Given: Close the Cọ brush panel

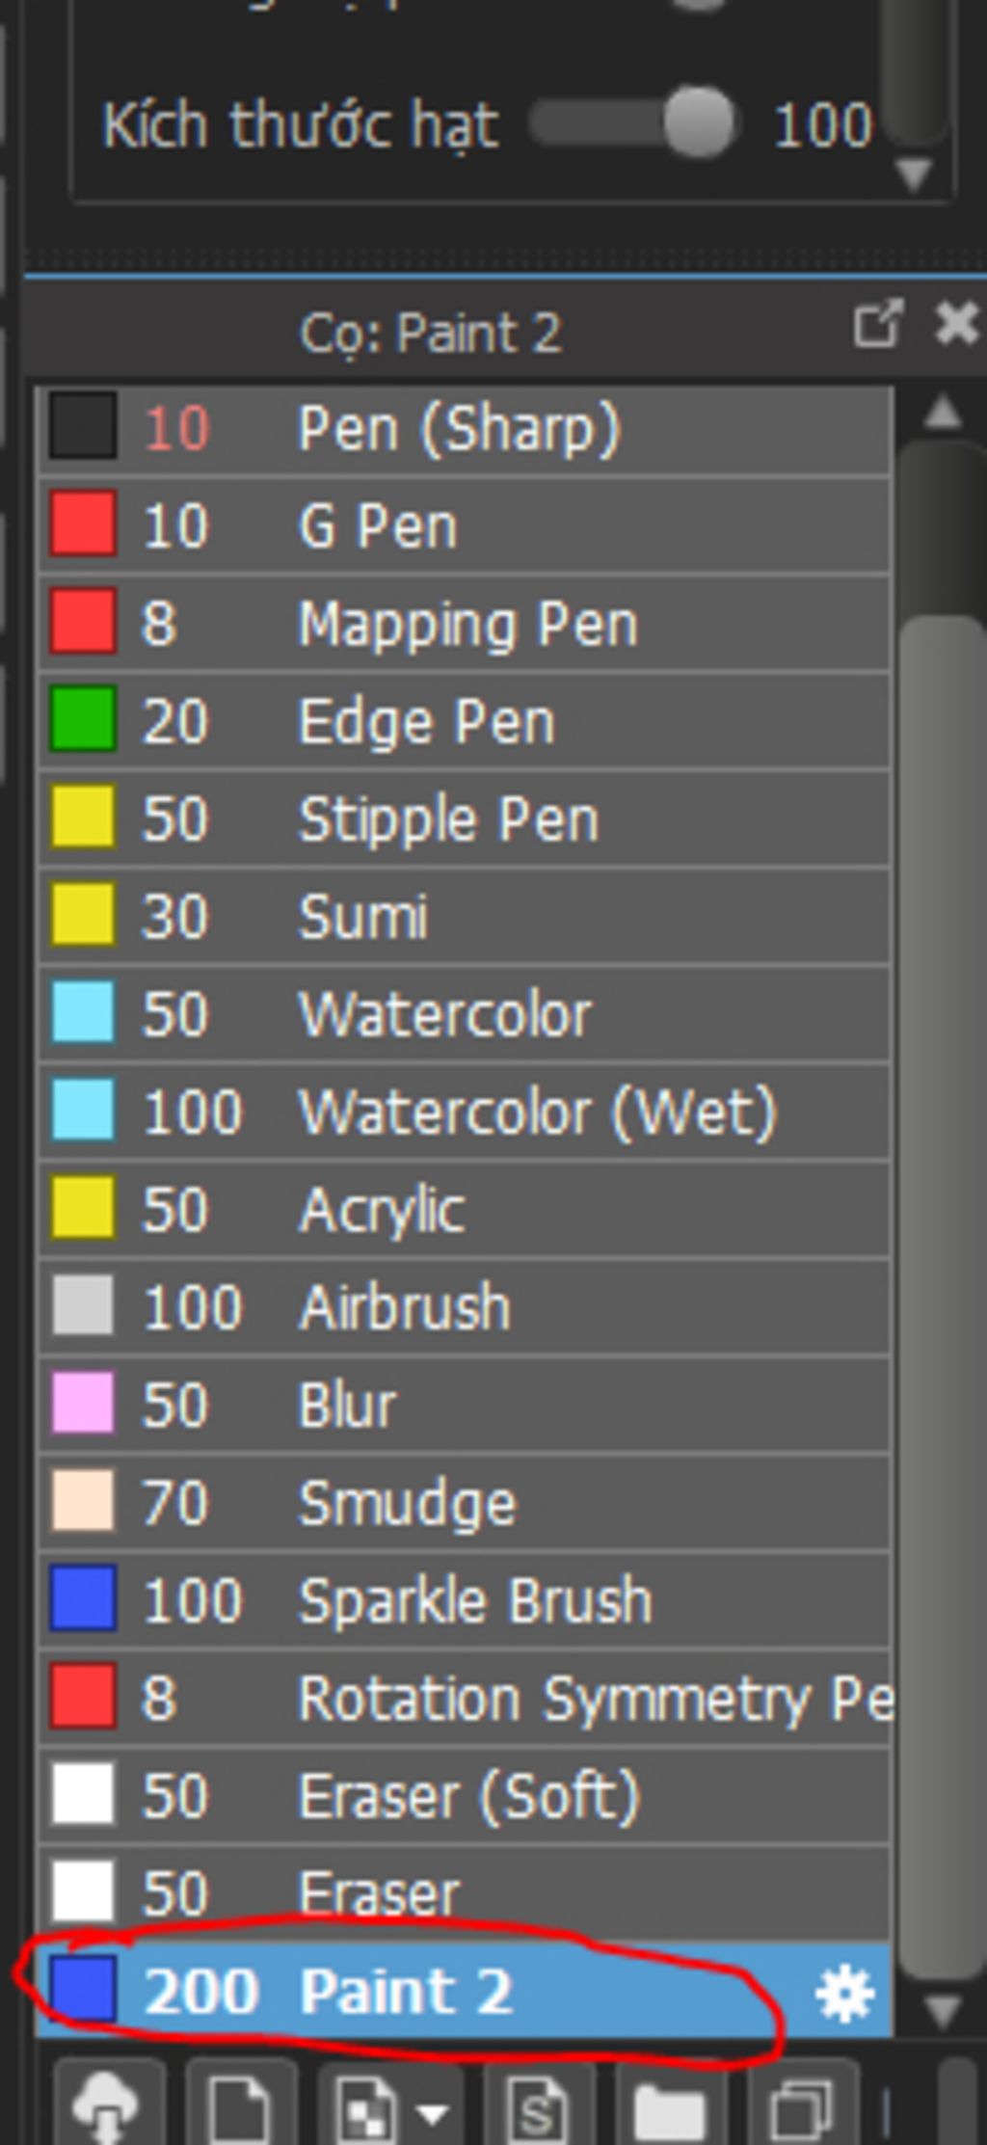Looking at the screenshot, I should pos(956,324).
